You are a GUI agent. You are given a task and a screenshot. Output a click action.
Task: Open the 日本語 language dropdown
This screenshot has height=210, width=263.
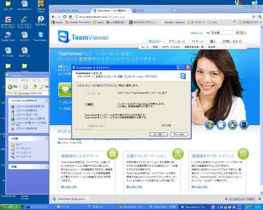tap(225, 33)
